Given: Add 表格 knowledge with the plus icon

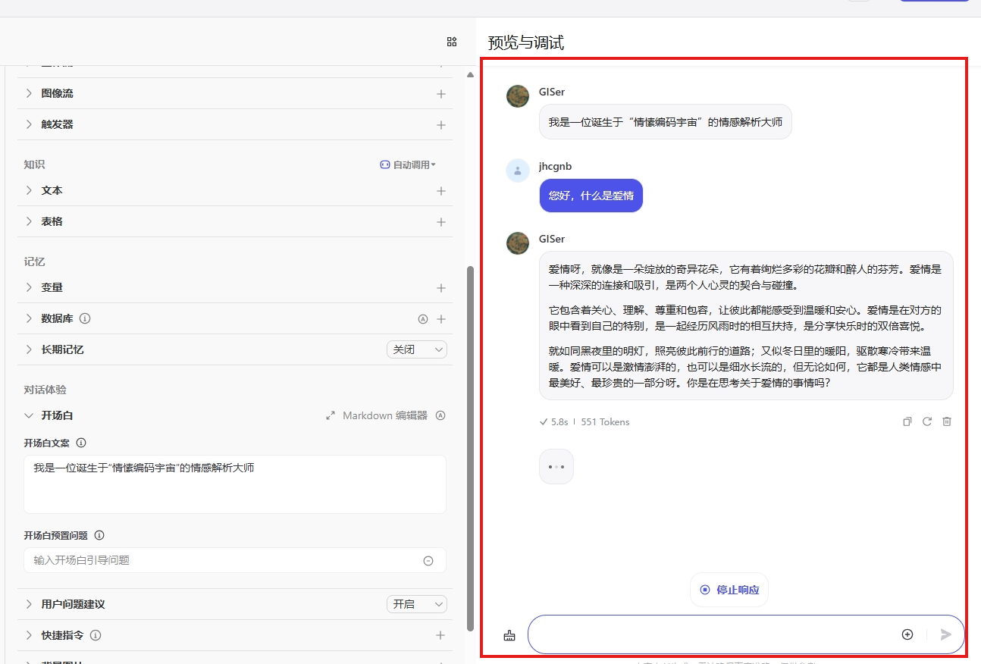Looking at the screenshot, I should click(x=440, y=222).
